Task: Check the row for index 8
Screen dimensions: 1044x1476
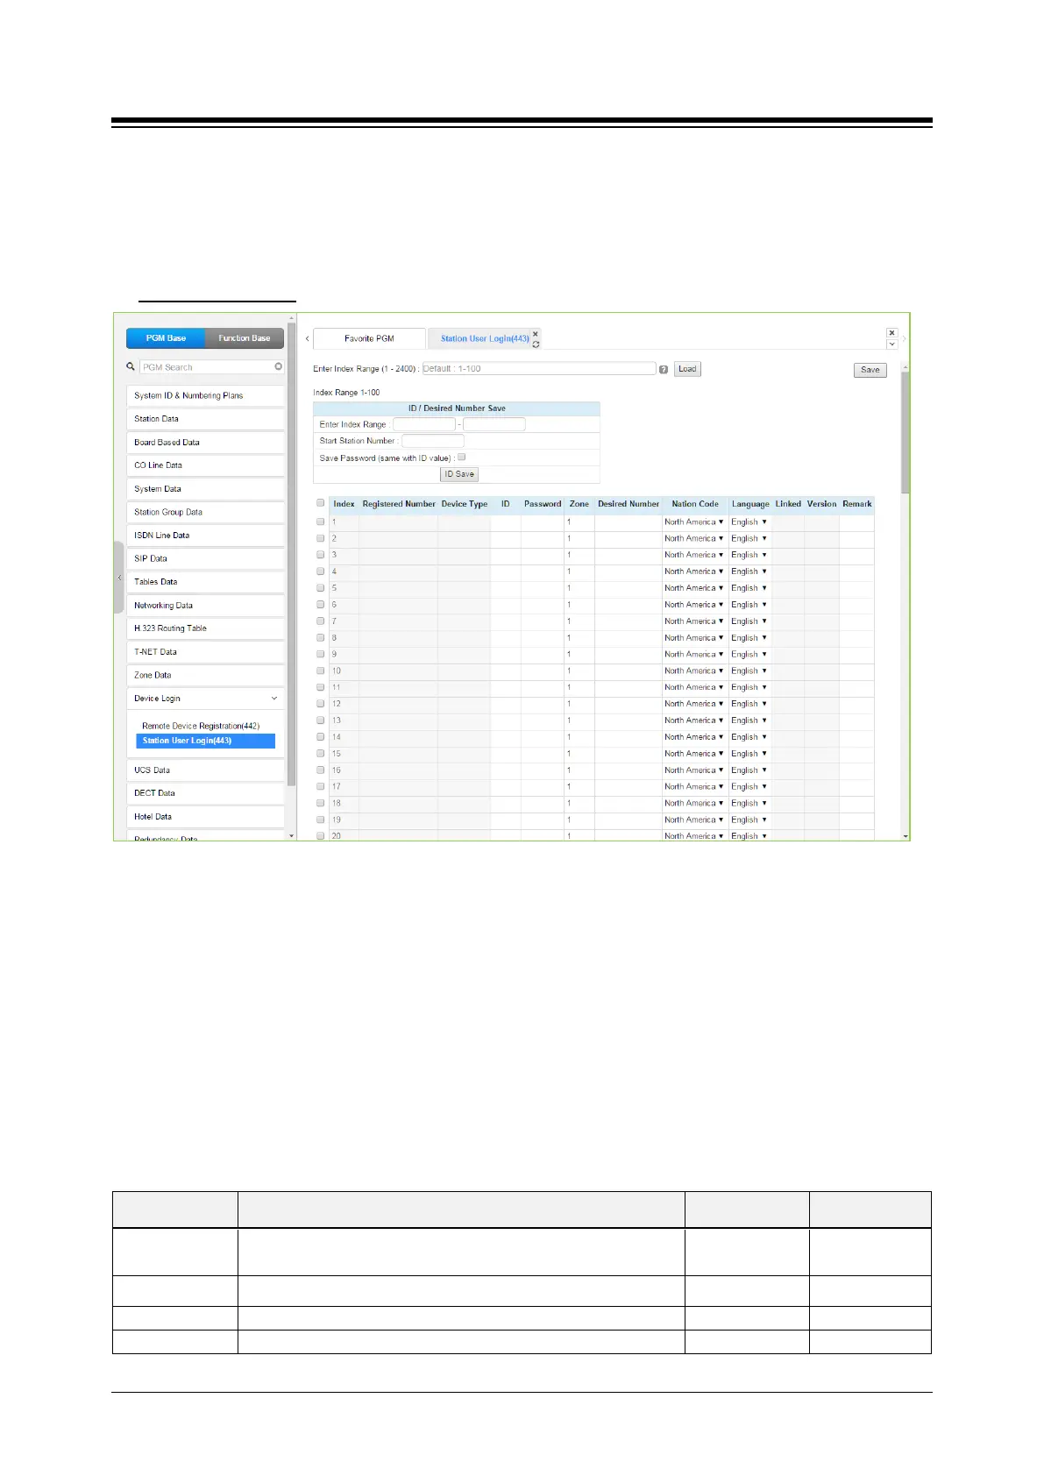Action: (x=321, y=638)
